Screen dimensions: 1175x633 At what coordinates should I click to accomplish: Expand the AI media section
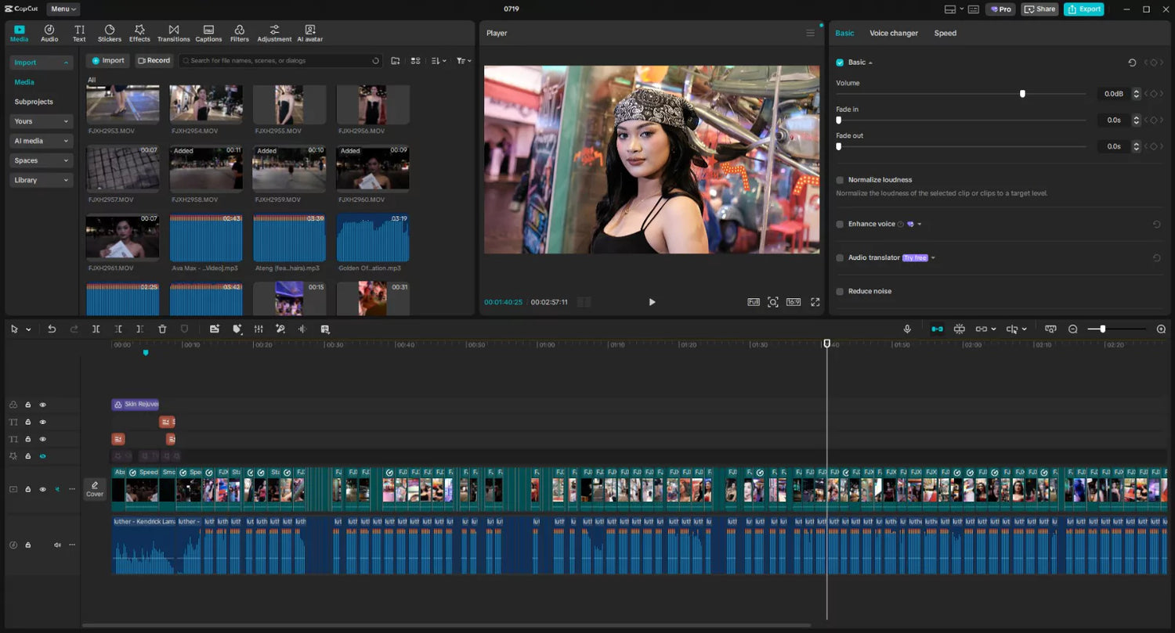coord(41,141)
